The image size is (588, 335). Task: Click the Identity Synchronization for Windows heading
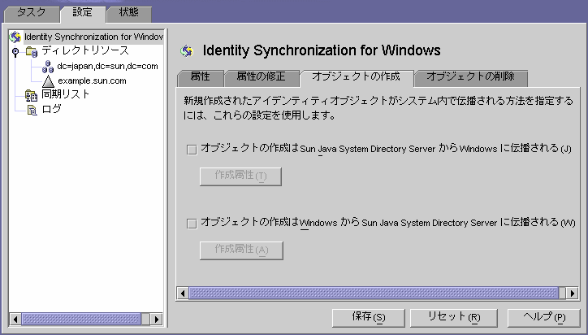[x=322, y=50]
